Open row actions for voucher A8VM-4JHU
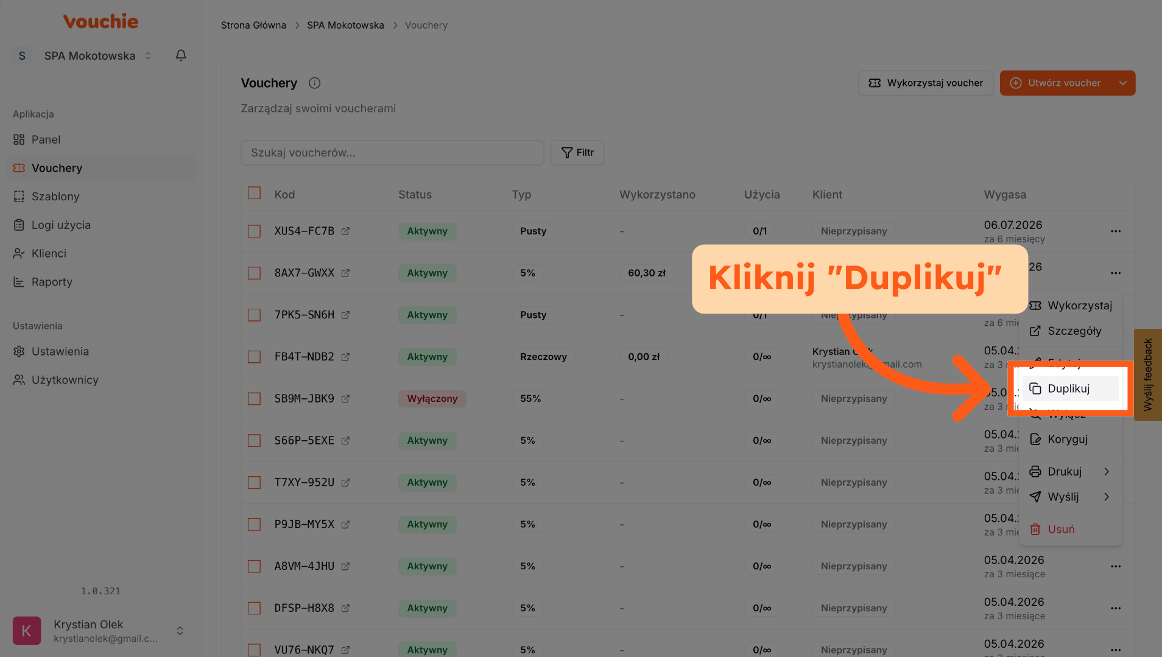 coord(1115,566)
